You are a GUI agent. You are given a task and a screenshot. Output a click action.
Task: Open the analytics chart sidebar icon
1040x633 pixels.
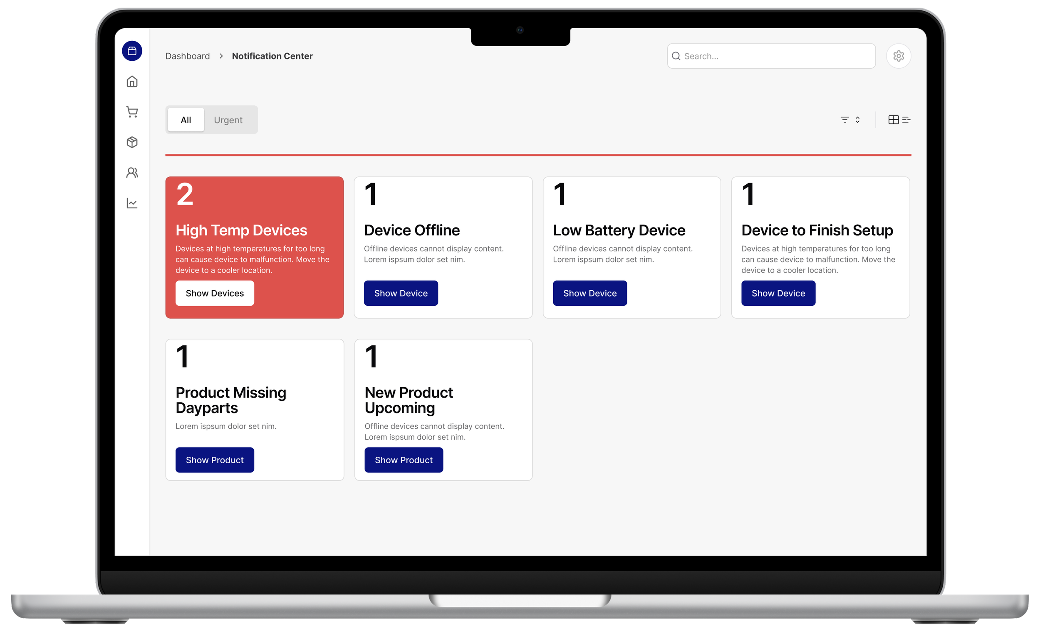[x=132, y=203]
